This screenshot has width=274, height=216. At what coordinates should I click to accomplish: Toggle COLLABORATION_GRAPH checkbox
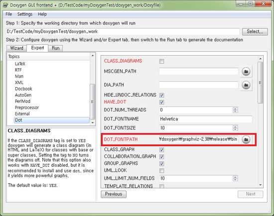pyautogui.click(x=161, y=157)
